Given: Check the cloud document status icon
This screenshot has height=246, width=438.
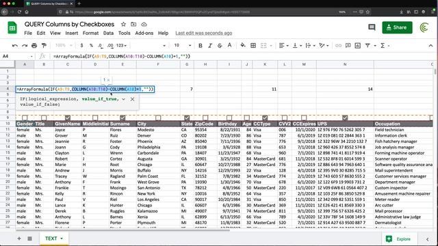Looking at the screenshot, I should (x=144, y=25).
